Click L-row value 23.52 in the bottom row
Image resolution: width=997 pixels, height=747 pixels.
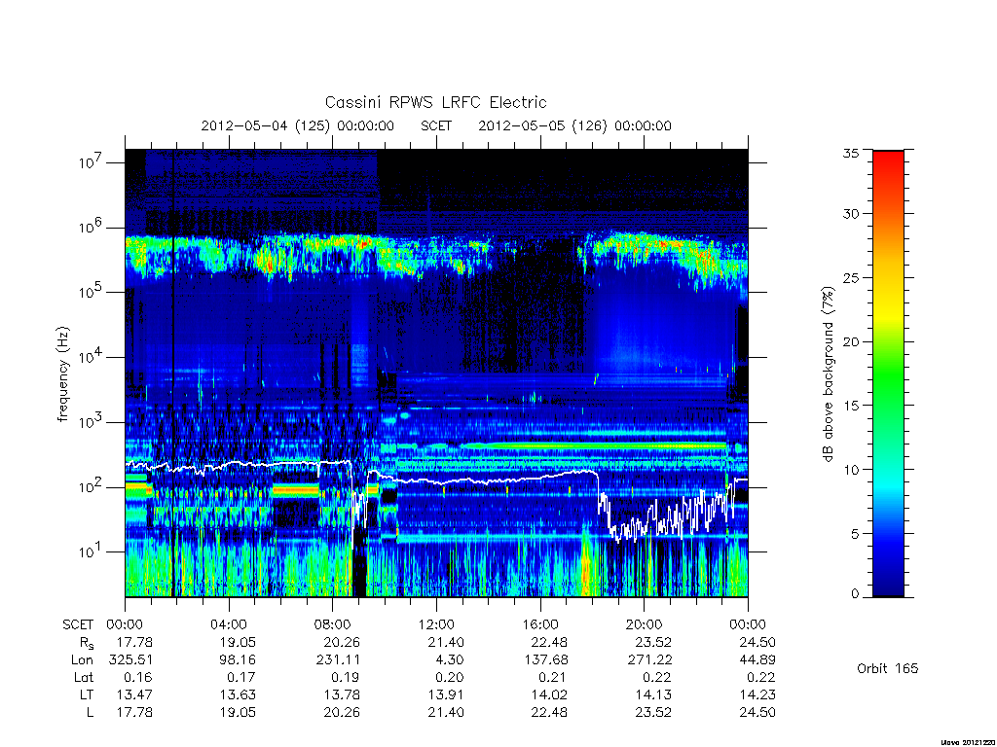(653, 712)
